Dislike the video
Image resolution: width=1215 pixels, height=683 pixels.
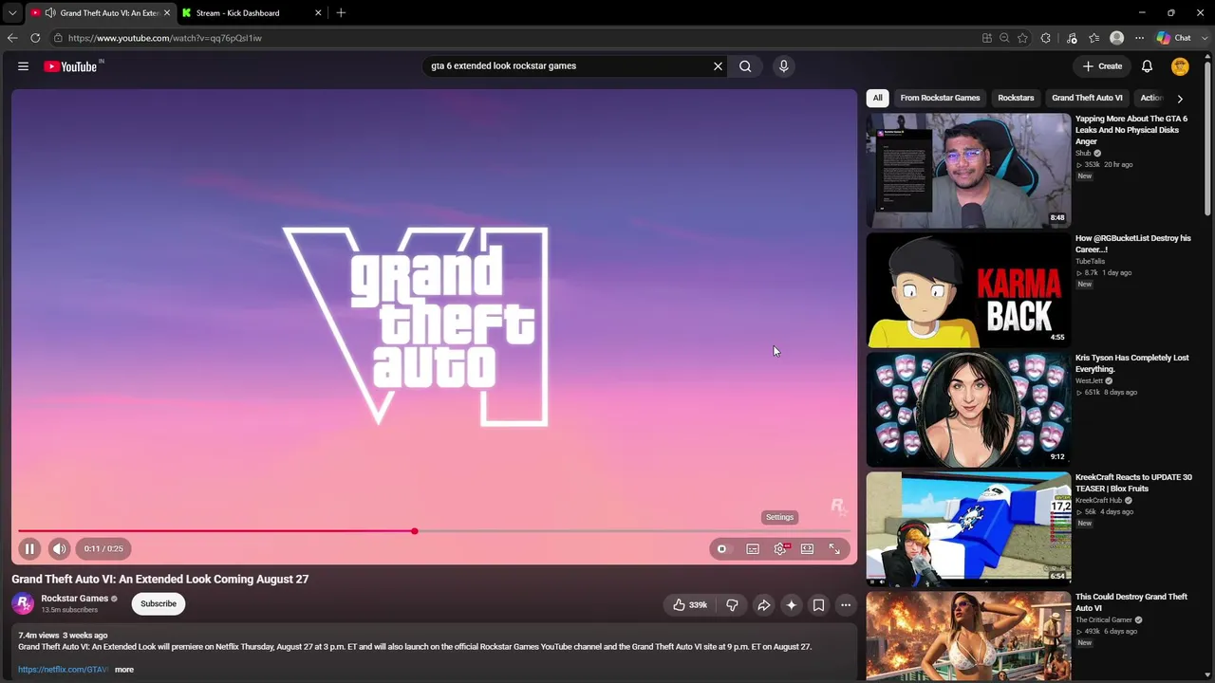(x=732, y=604)
